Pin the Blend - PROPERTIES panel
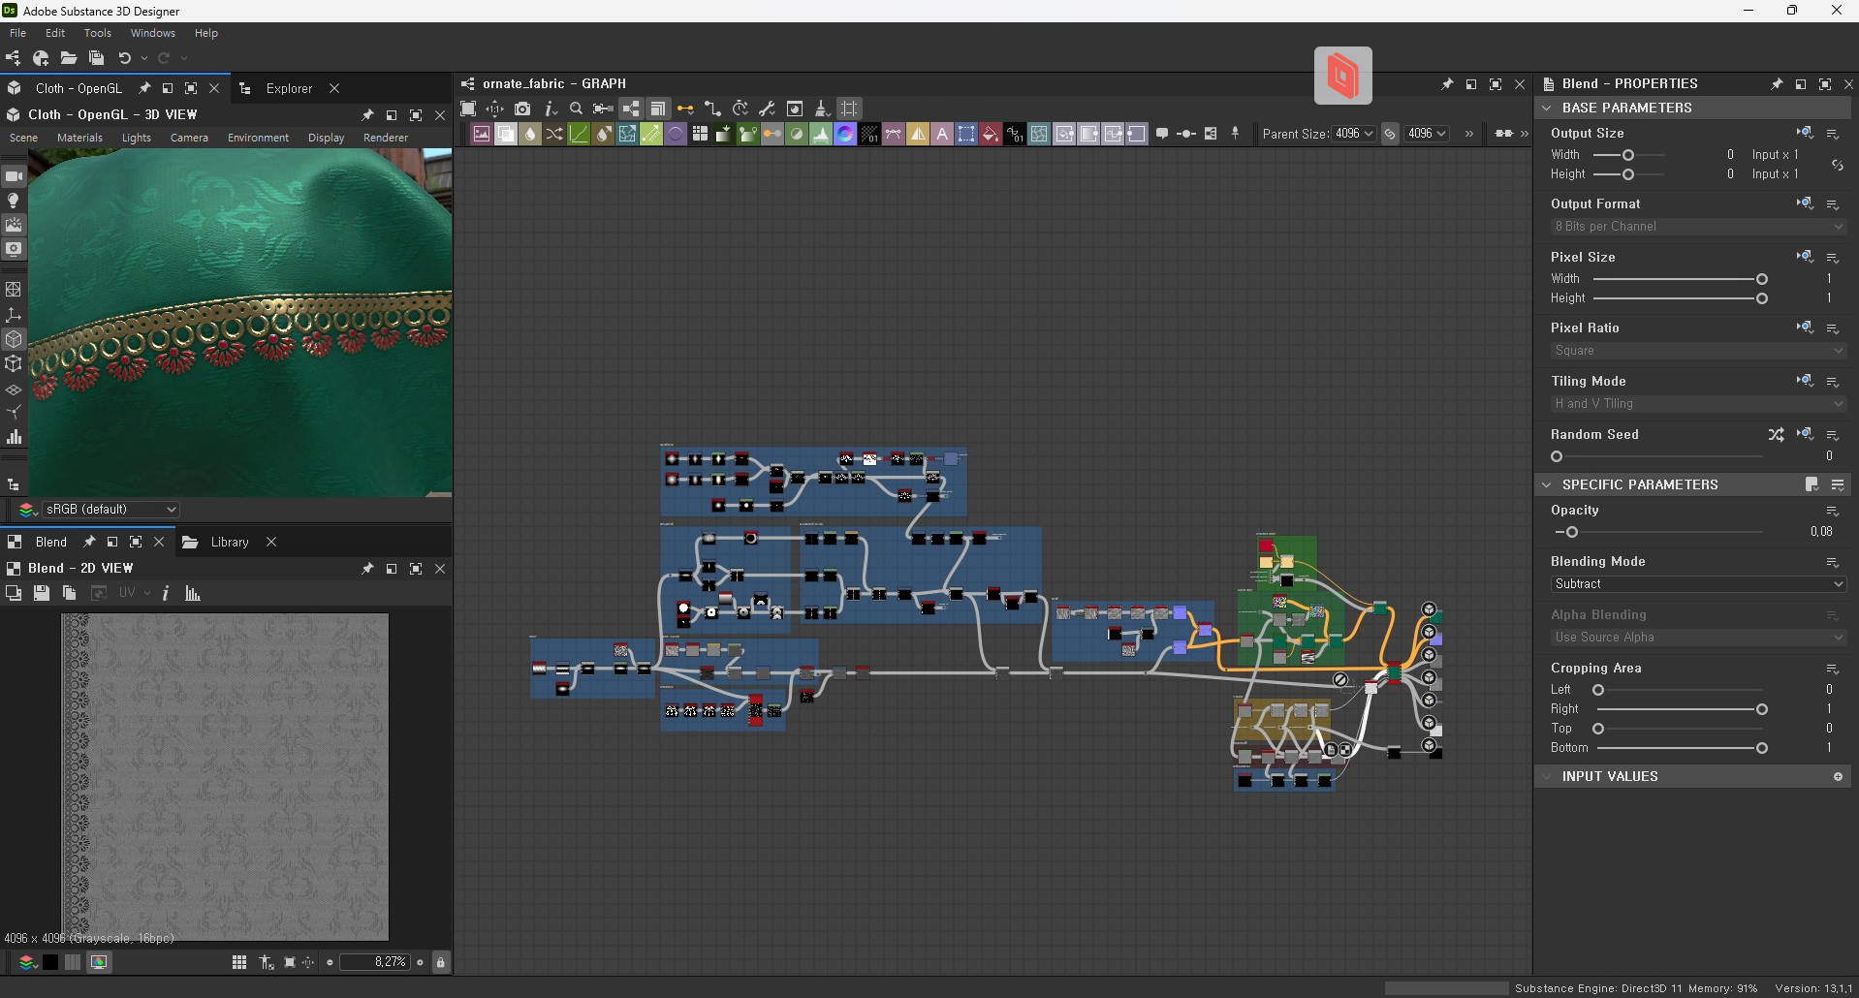 coord(1777,84)
